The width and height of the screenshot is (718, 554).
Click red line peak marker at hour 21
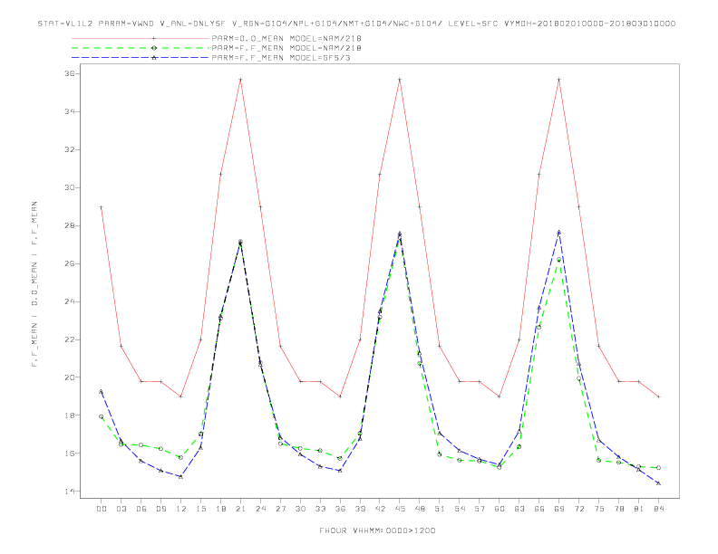tap(240, 80)
